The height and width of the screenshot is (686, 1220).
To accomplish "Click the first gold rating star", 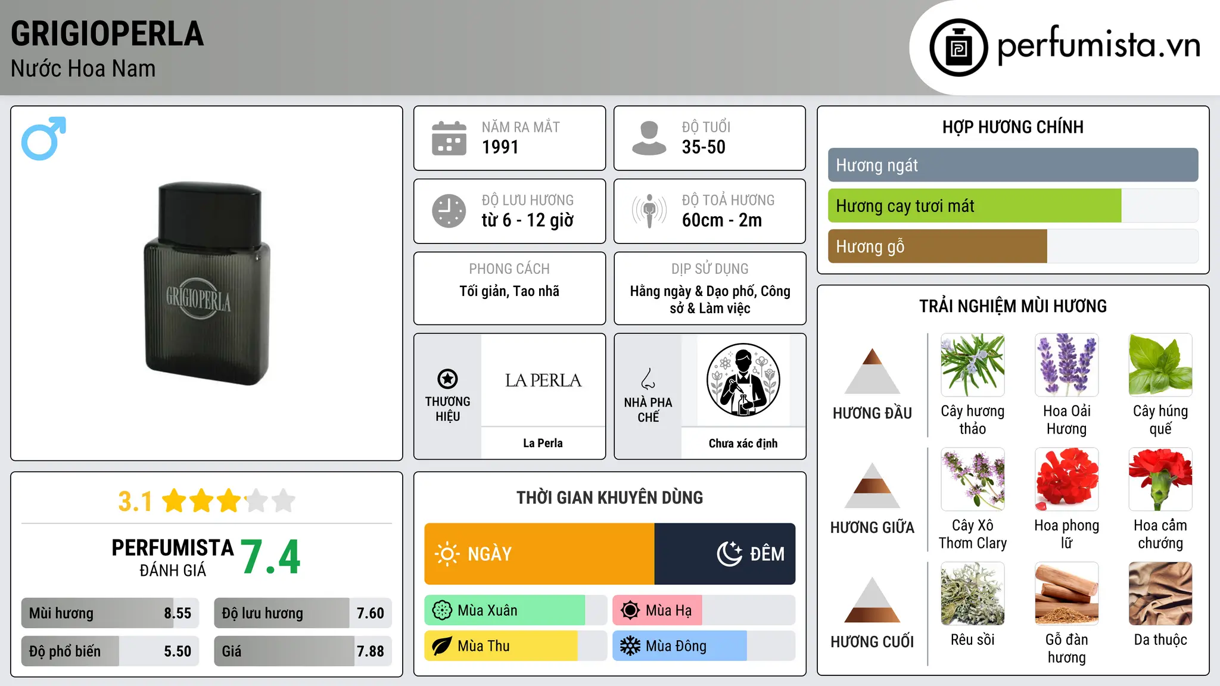I will [x=174, y=501].
